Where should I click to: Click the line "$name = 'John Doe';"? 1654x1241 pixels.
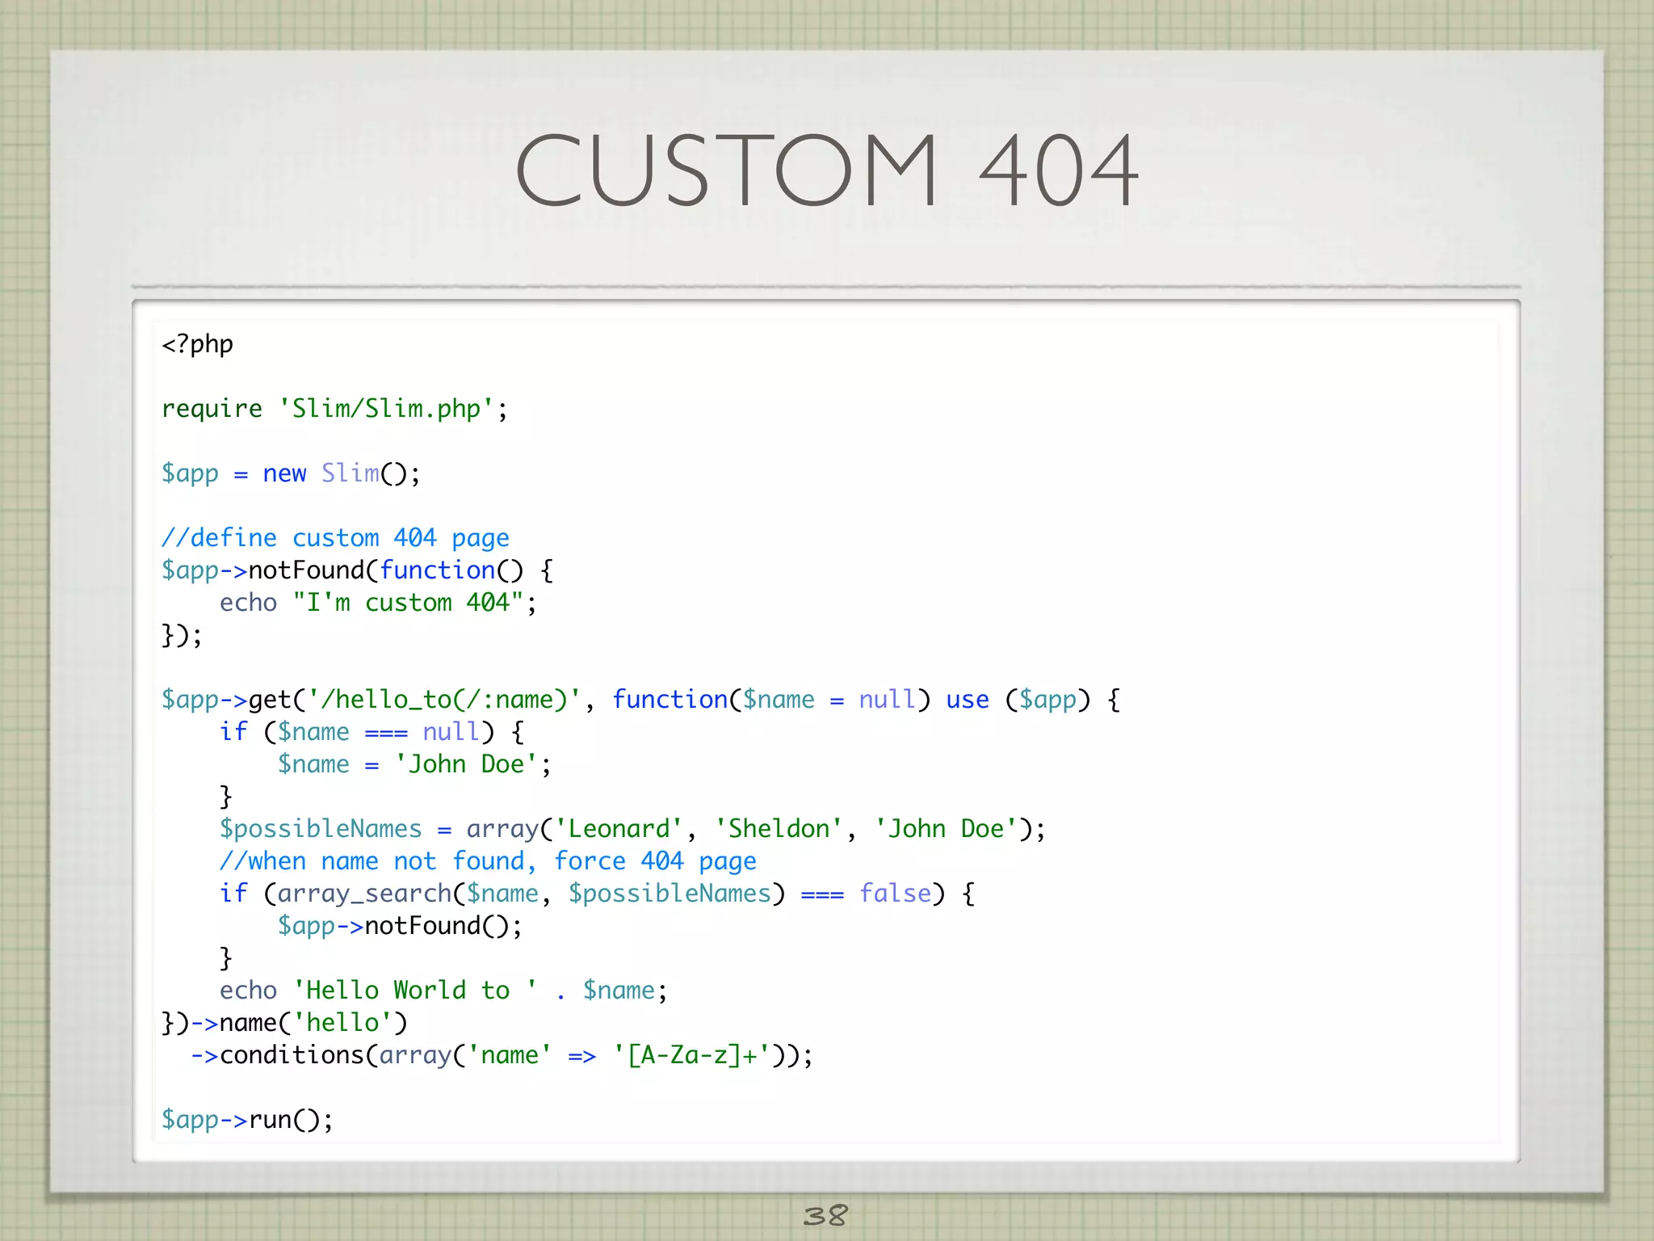tap(414, 764)
